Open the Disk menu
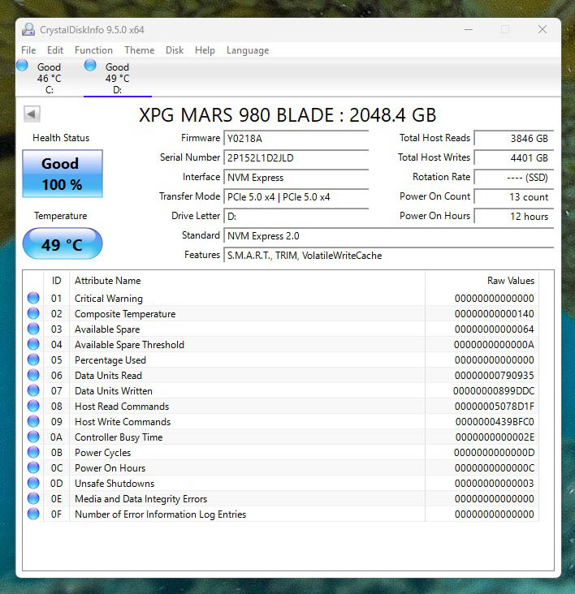Image resolution: width=575 pixels, height=594 pixels. point(175,50)
